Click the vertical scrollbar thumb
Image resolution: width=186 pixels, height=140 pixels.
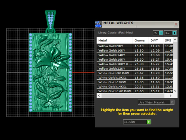pos(175,50)
